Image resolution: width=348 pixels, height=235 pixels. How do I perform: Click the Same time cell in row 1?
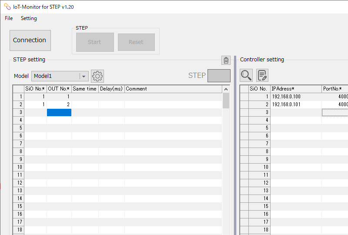coord(85,97)
